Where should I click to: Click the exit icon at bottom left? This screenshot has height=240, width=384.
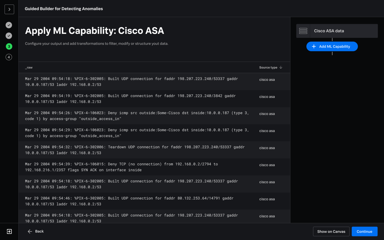9,232
